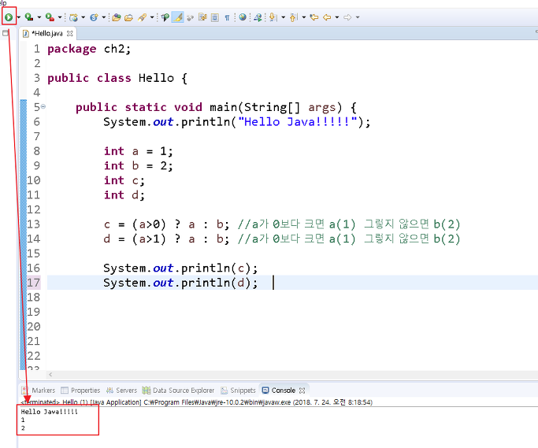The height and width of the screenshot is (448, 538).
Task: Click 'System.out.println(d);' line
Action: [180, 283]
